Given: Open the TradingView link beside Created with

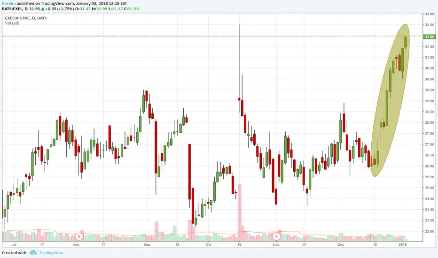Looking at the screenshot, I should pos(51,253).
